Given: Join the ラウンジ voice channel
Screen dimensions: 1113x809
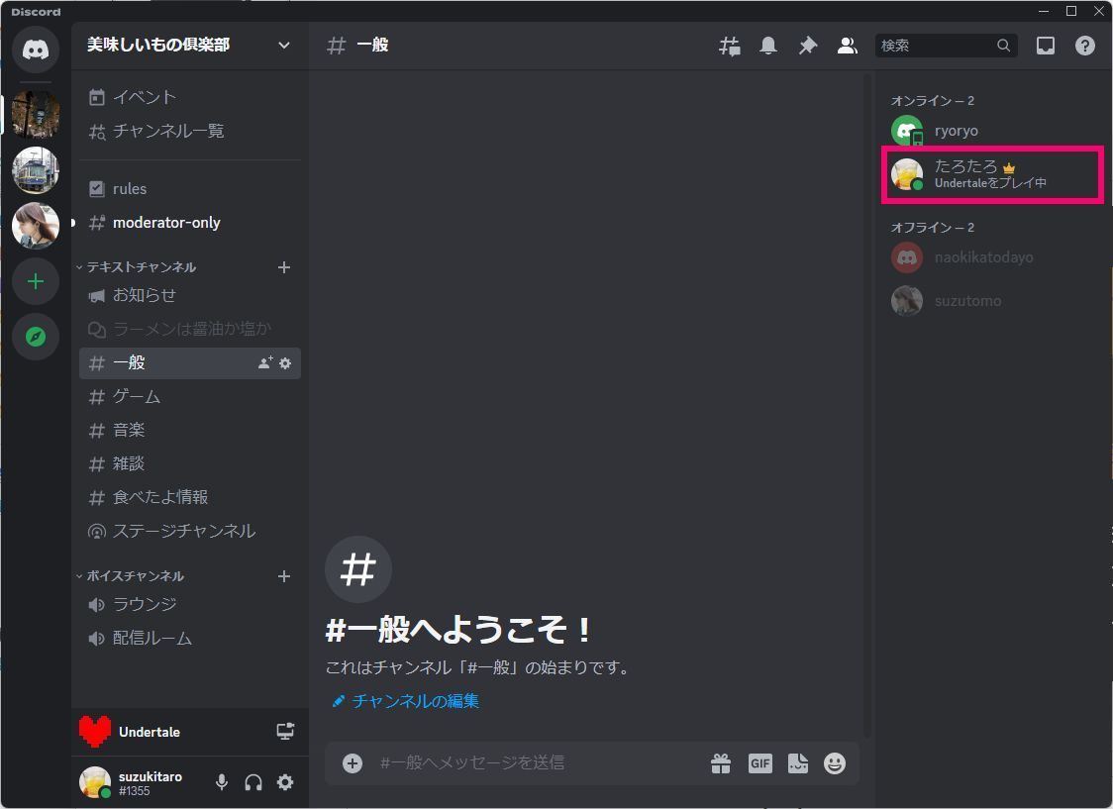Looking at the screenshot, I should [x=189, y=605].
